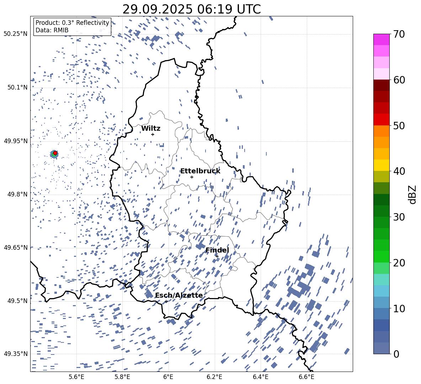Click the Ettelbruck station cross marker

point(192,177)
